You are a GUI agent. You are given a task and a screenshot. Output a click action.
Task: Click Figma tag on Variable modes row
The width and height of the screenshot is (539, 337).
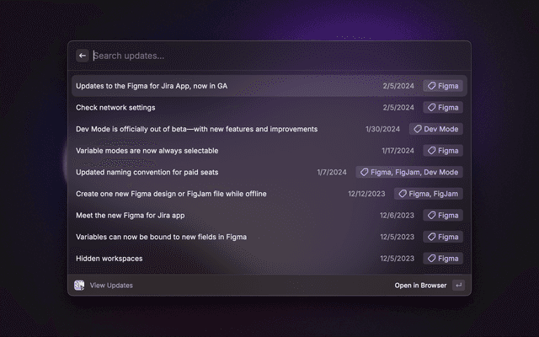coord(442,151)
